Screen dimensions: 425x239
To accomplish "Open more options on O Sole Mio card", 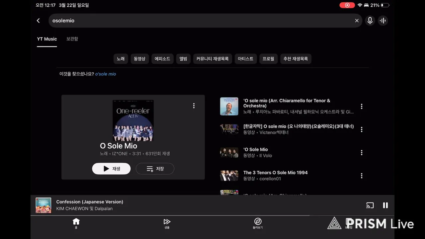I will [x=194, y=106].
